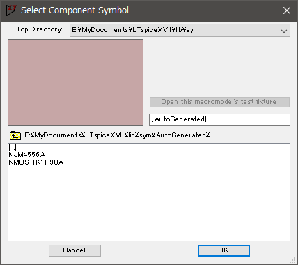The width and height of the screenshot is (298, 265).
Task: Select the NMOS_TK1P90A symbol entry
Action: (36, 162)
